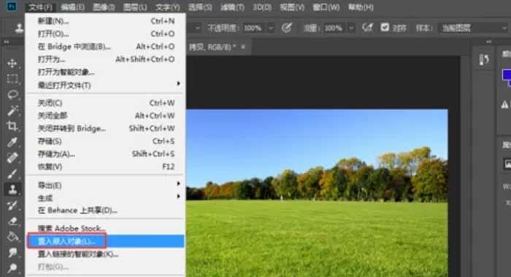The width and height of the screenshot is (511, 277).
Task: Open the Select menu
Action: click(x=200, y=7)
